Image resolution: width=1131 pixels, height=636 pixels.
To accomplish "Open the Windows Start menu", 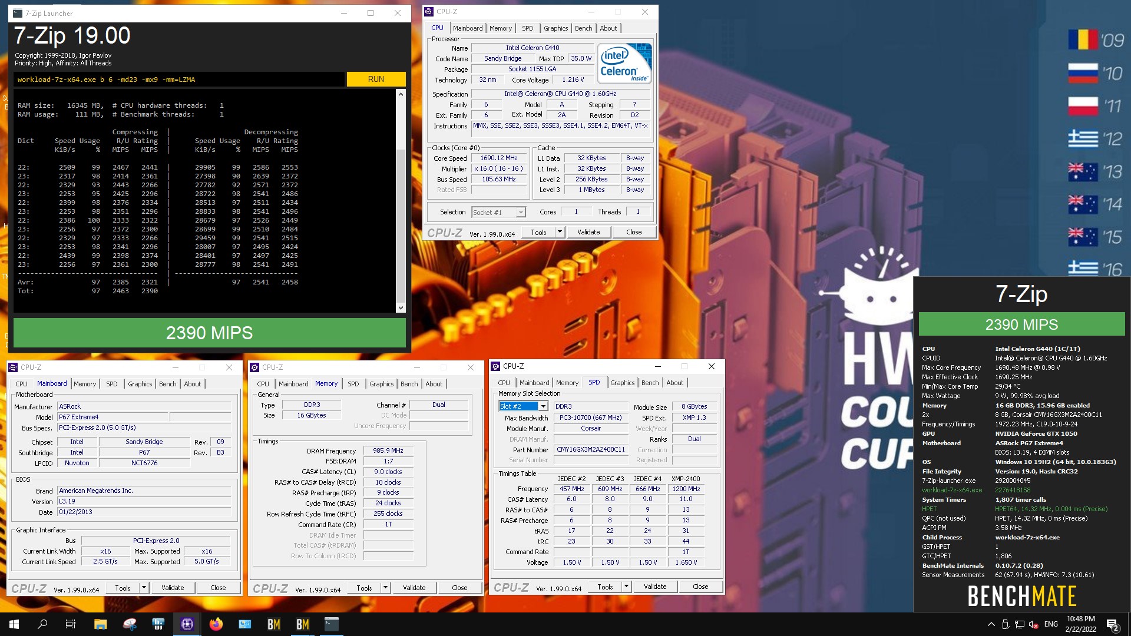I will (x=14, y=624).
